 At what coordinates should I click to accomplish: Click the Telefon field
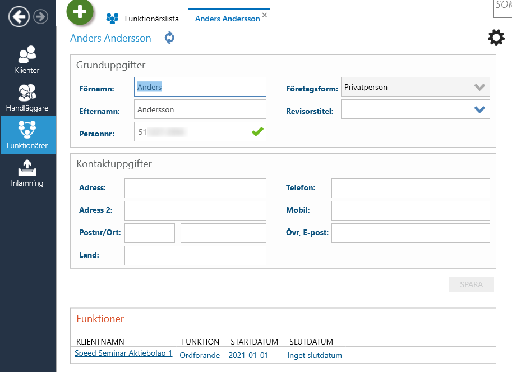click(410, 188)
